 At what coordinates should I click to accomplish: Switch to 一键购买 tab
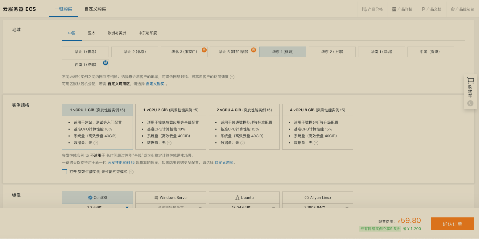(x=64, y=9)
